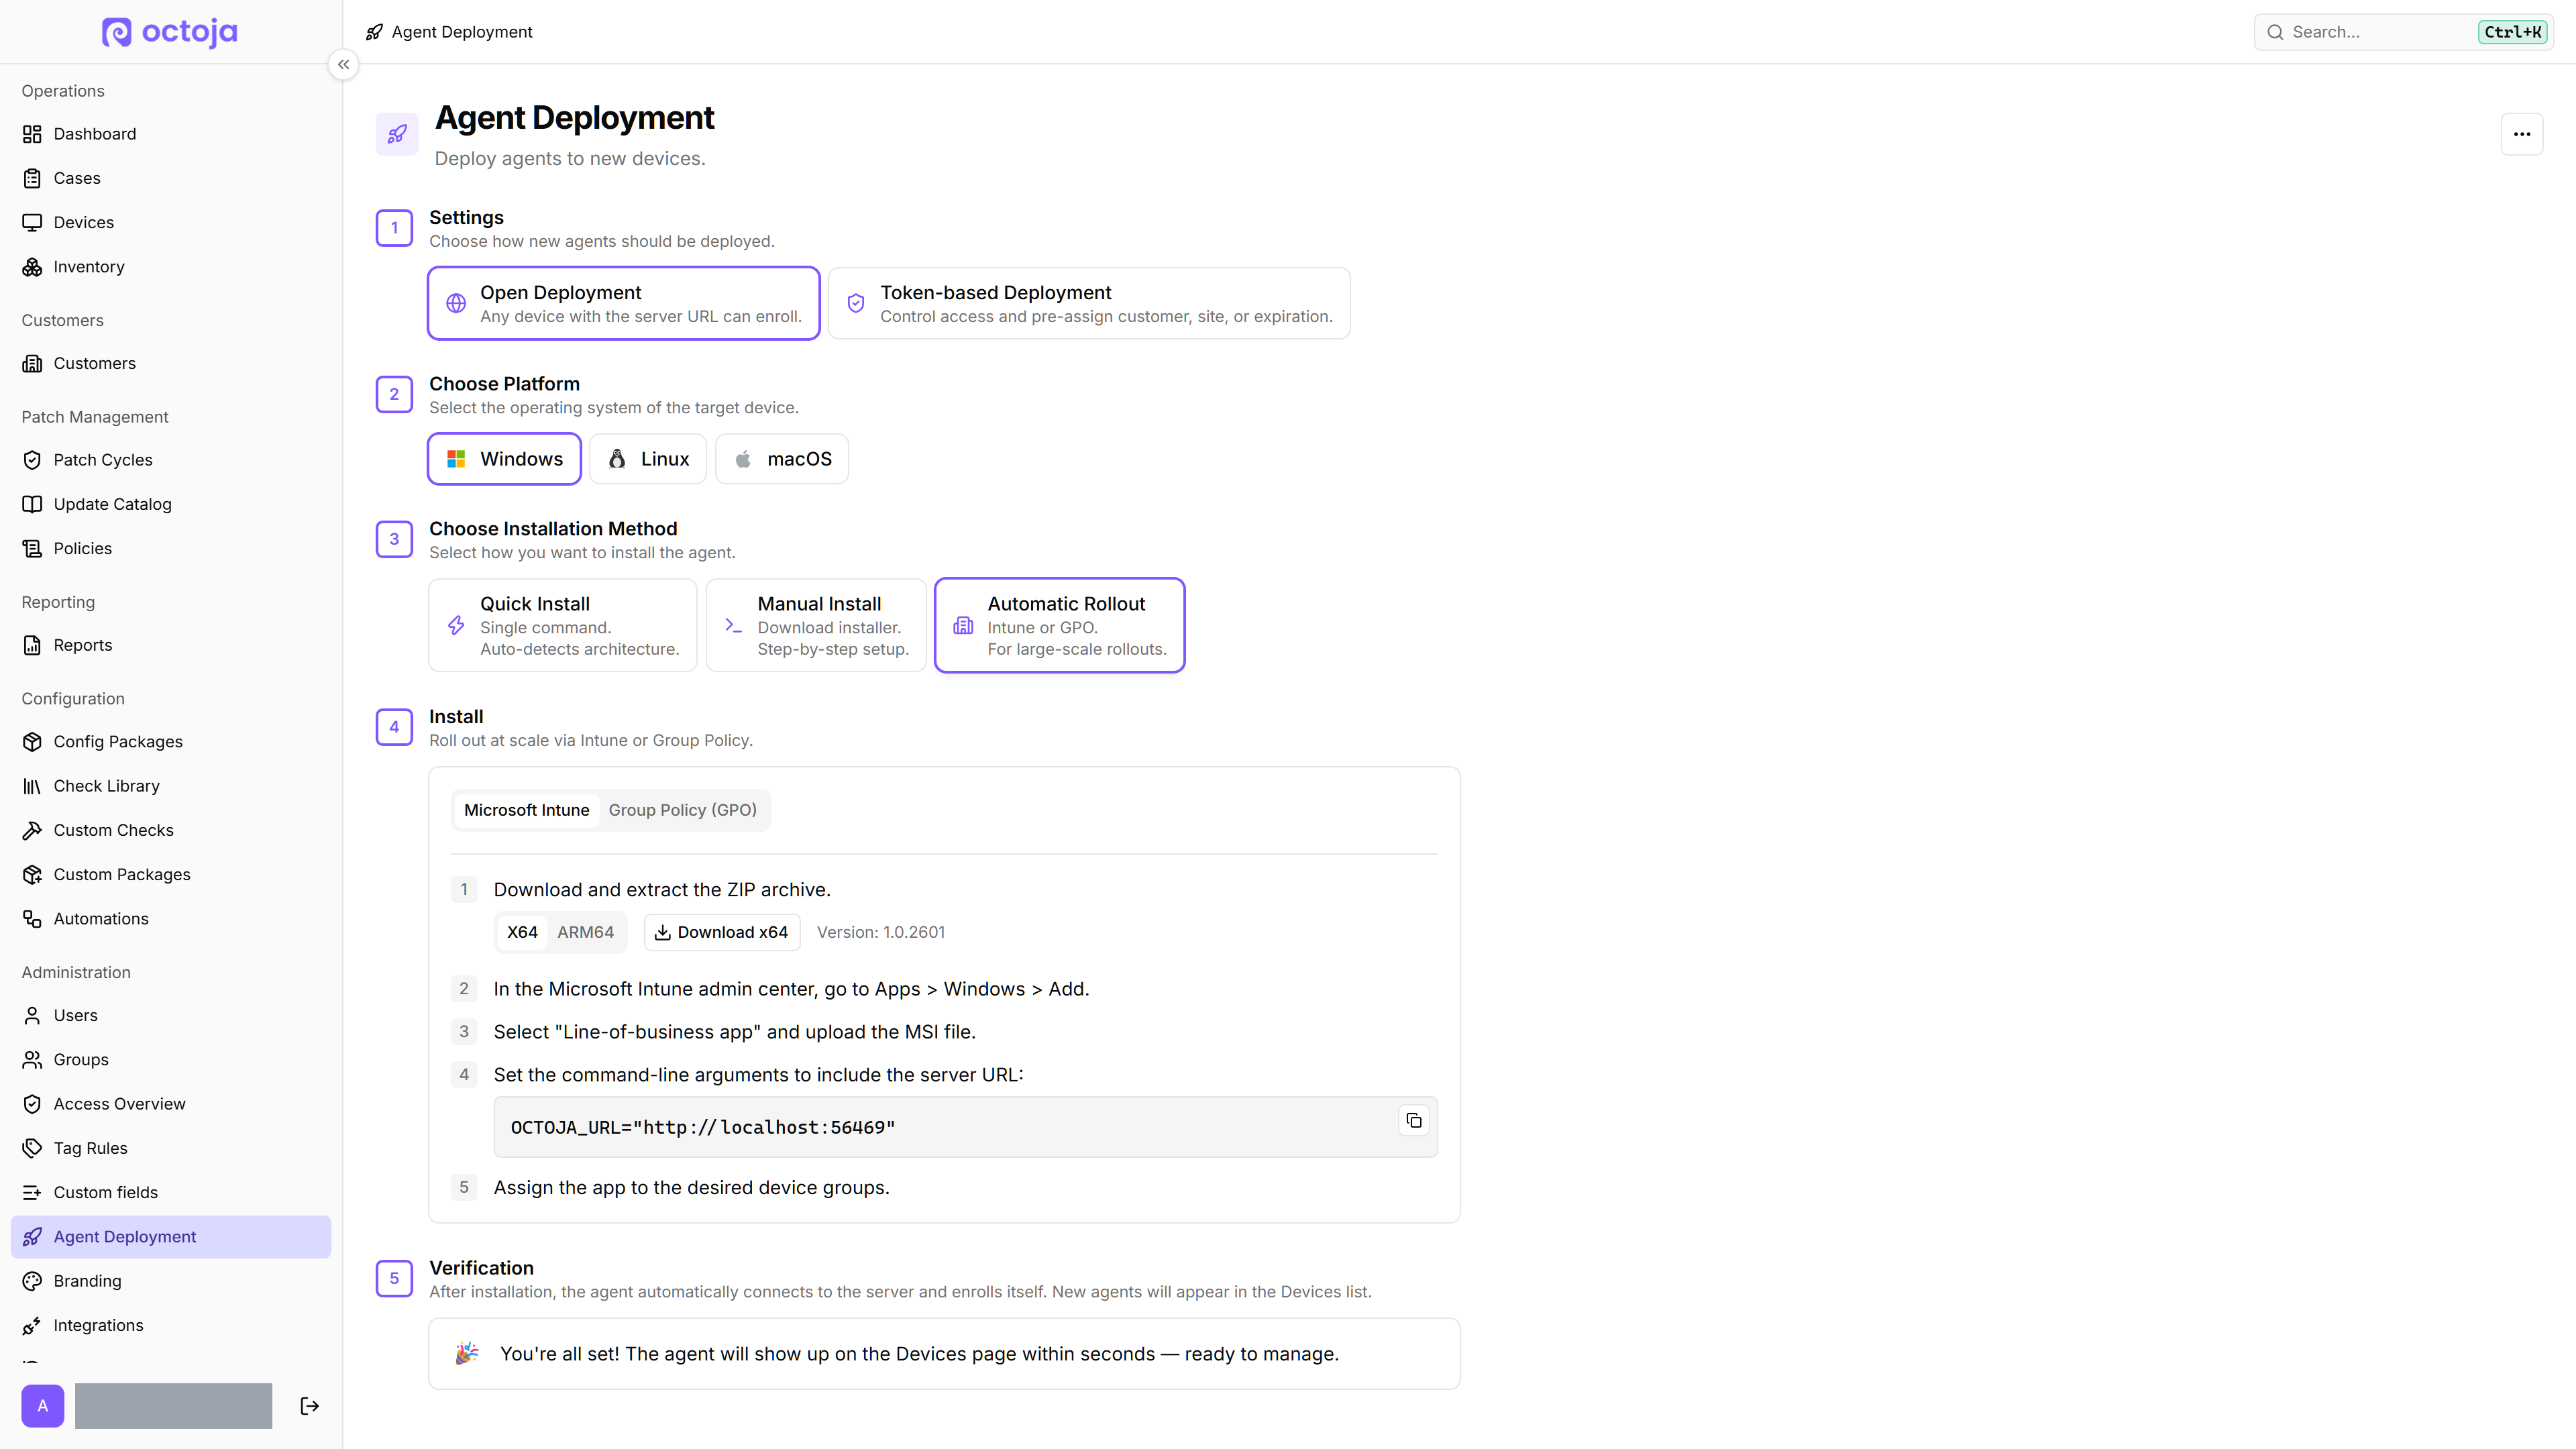Select Agent Deployment in the sidebar
The image size is (2576, 1449).
171,1237
